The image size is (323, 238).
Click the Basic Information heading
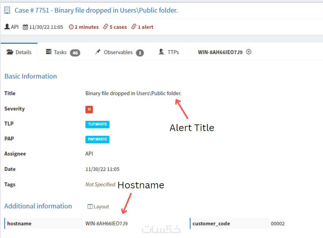coord(31,76)
